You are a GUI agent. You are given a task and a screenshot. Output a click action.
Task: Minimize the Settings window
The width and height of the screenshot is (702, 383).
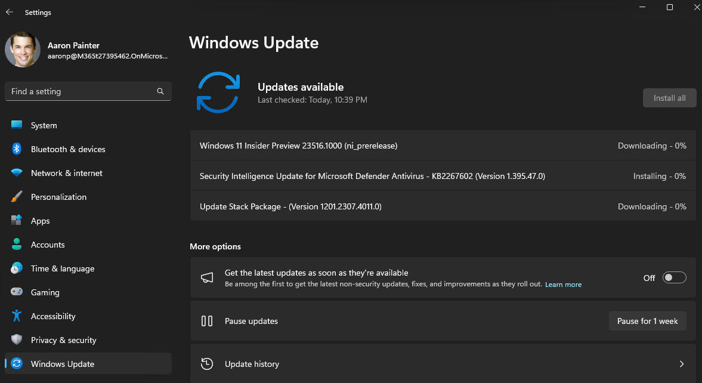click(x=642, y=7)
